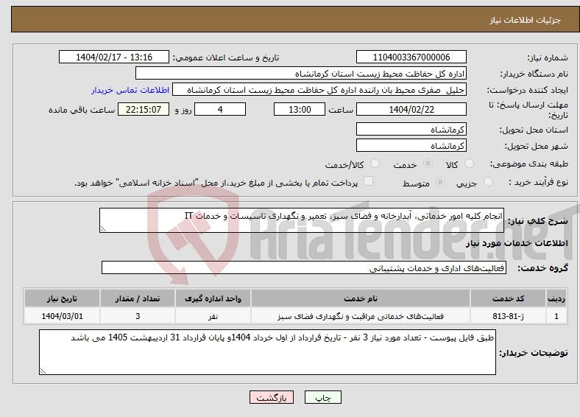
Task: Click the بازگشت back button
Action: coord(272,397)
